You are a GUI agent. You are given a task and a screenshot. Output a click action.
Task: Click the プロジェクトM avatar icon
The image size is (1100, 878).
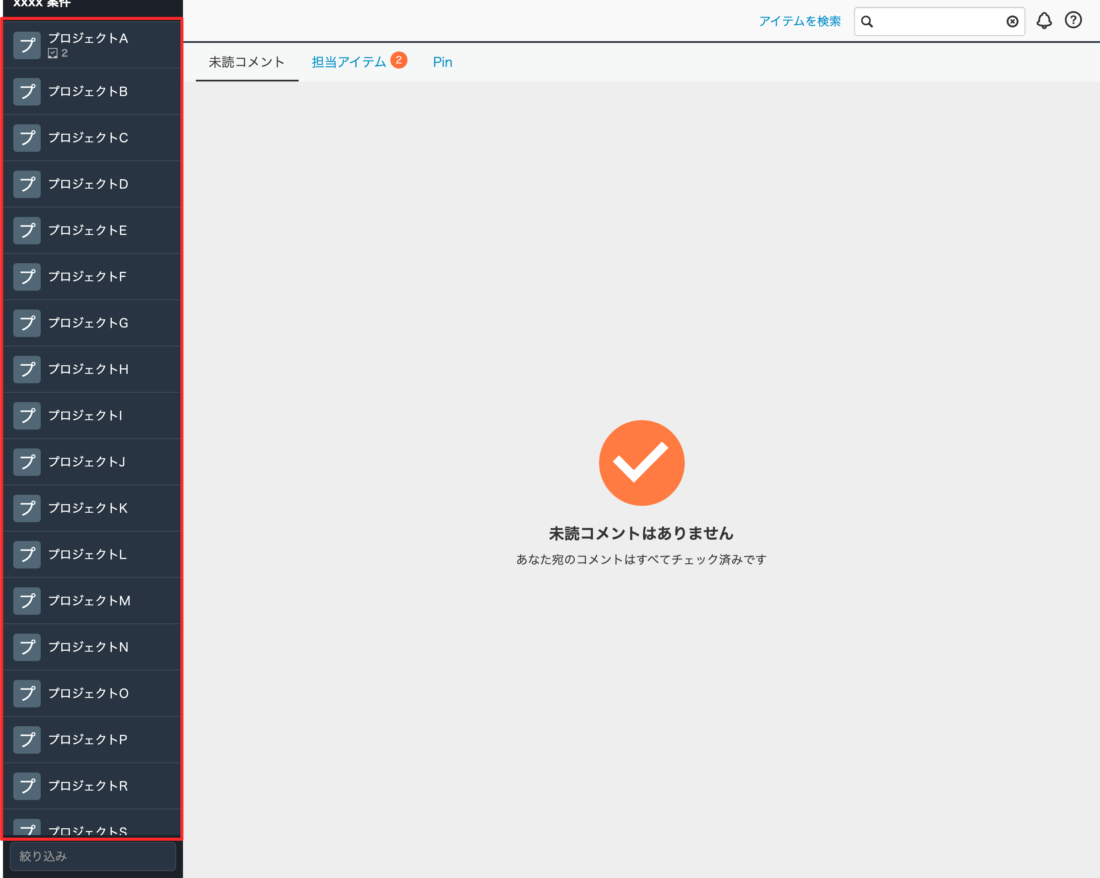(27, 601)
